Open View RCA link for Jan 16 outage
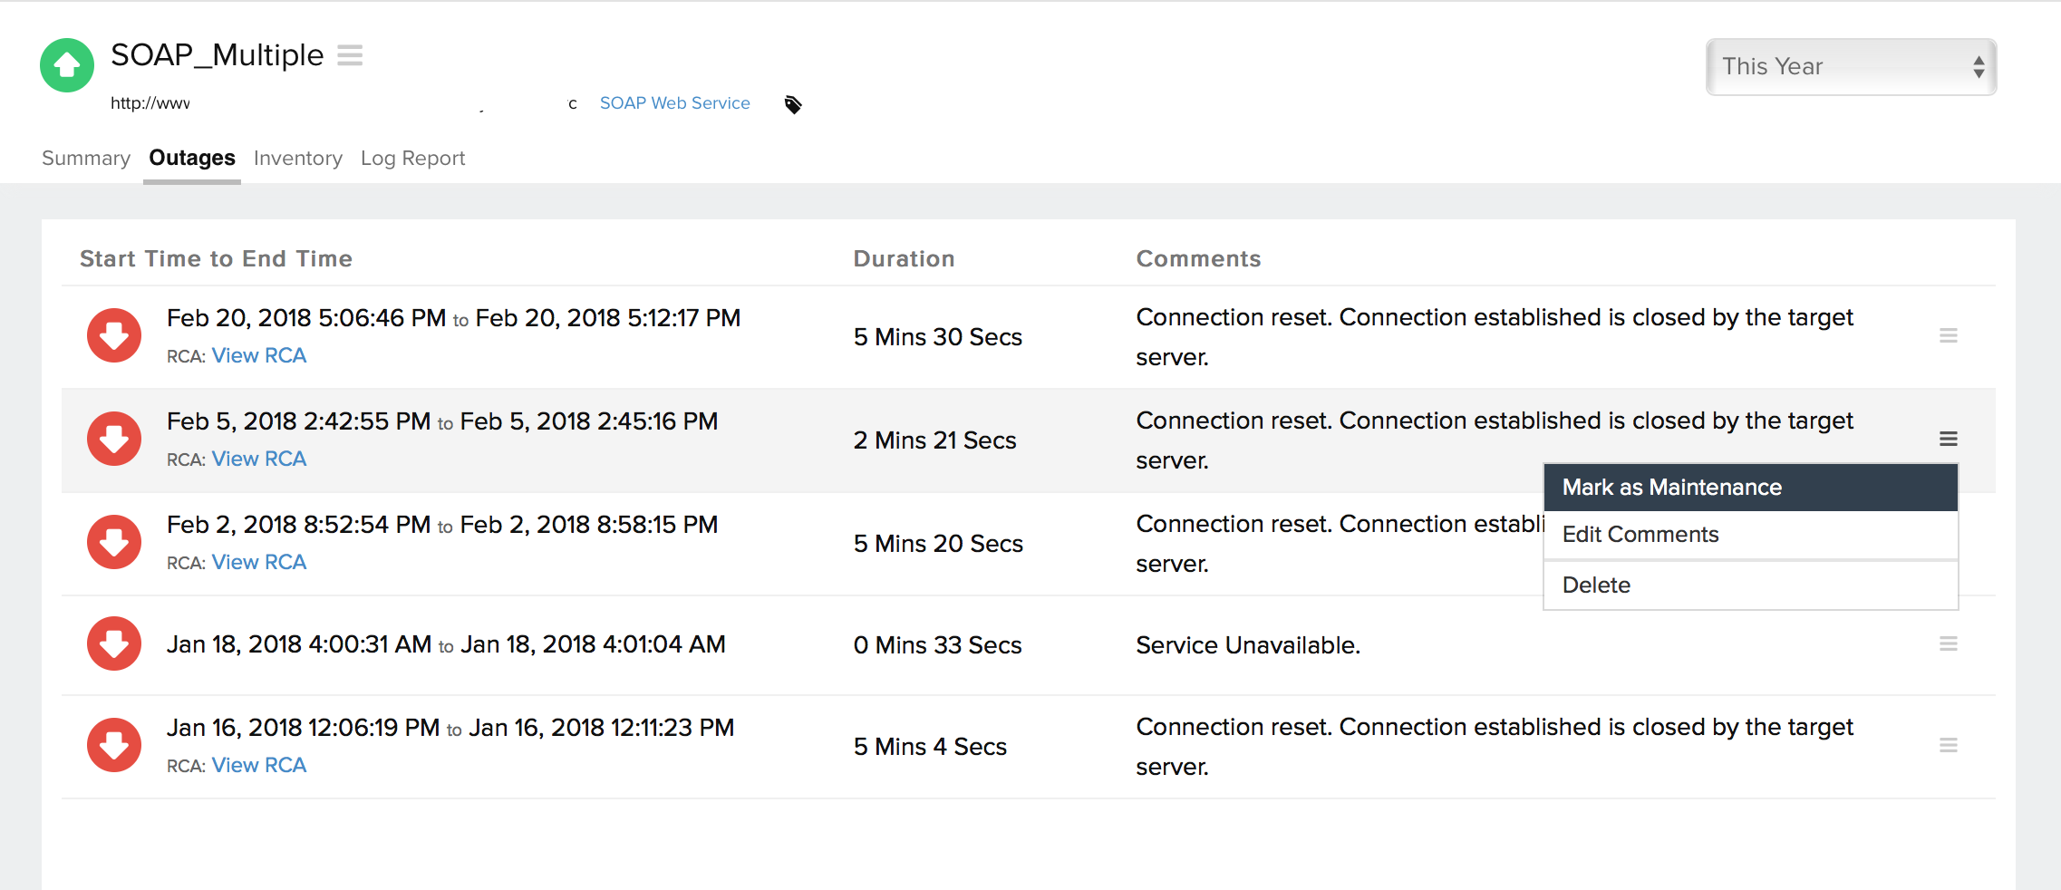The image size is (2061, 890). coord(259,766)
